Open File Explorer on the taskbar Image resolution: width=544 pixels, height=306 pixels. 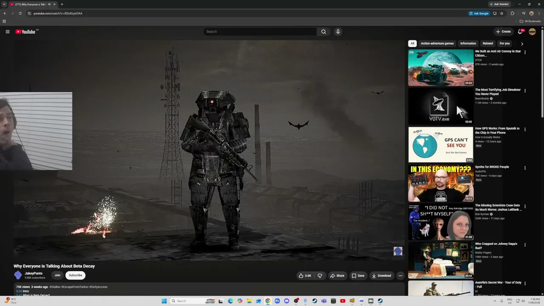pyautogui.click(x=249, y=301)
